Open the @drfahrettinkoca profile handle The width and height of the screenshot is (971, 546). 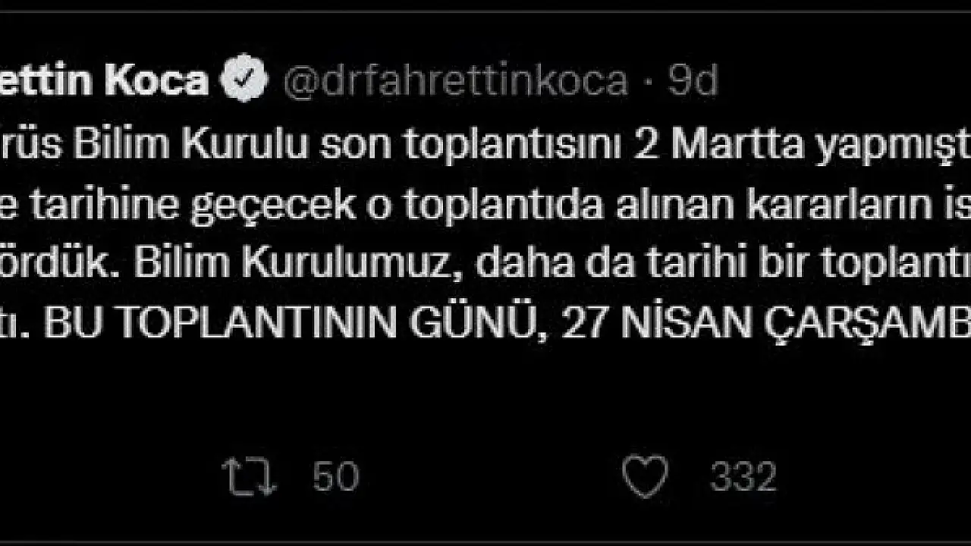(x=455, y=81)
